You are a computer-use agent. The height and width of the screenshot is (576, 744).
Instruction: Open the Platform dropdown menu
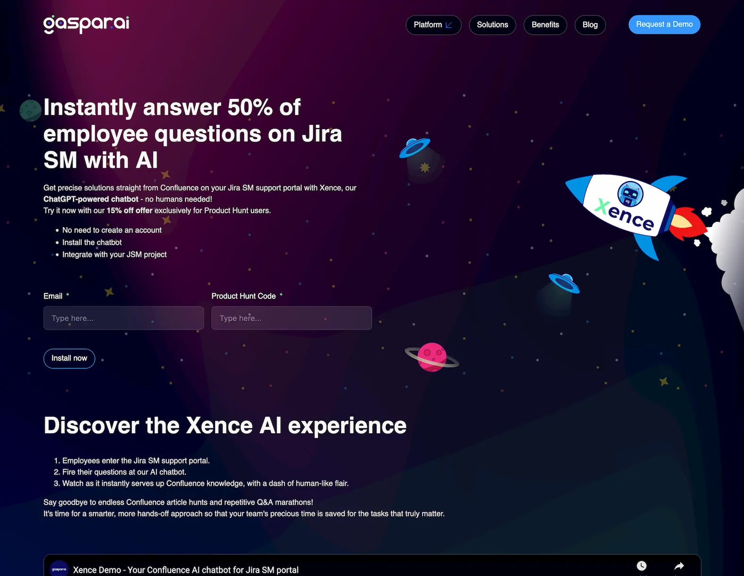(433, 25)
